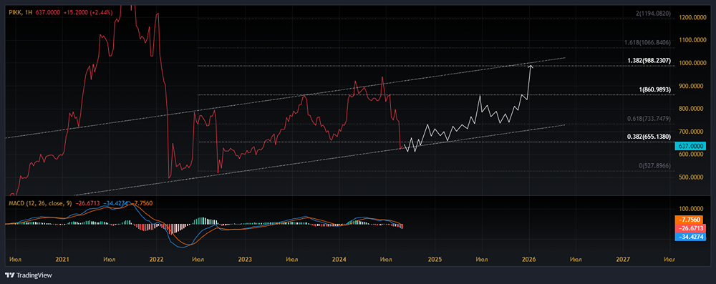Select the 0(527.8966) Fibonacci level label
This screenshot has height=284, width=716.
(654, 166)
